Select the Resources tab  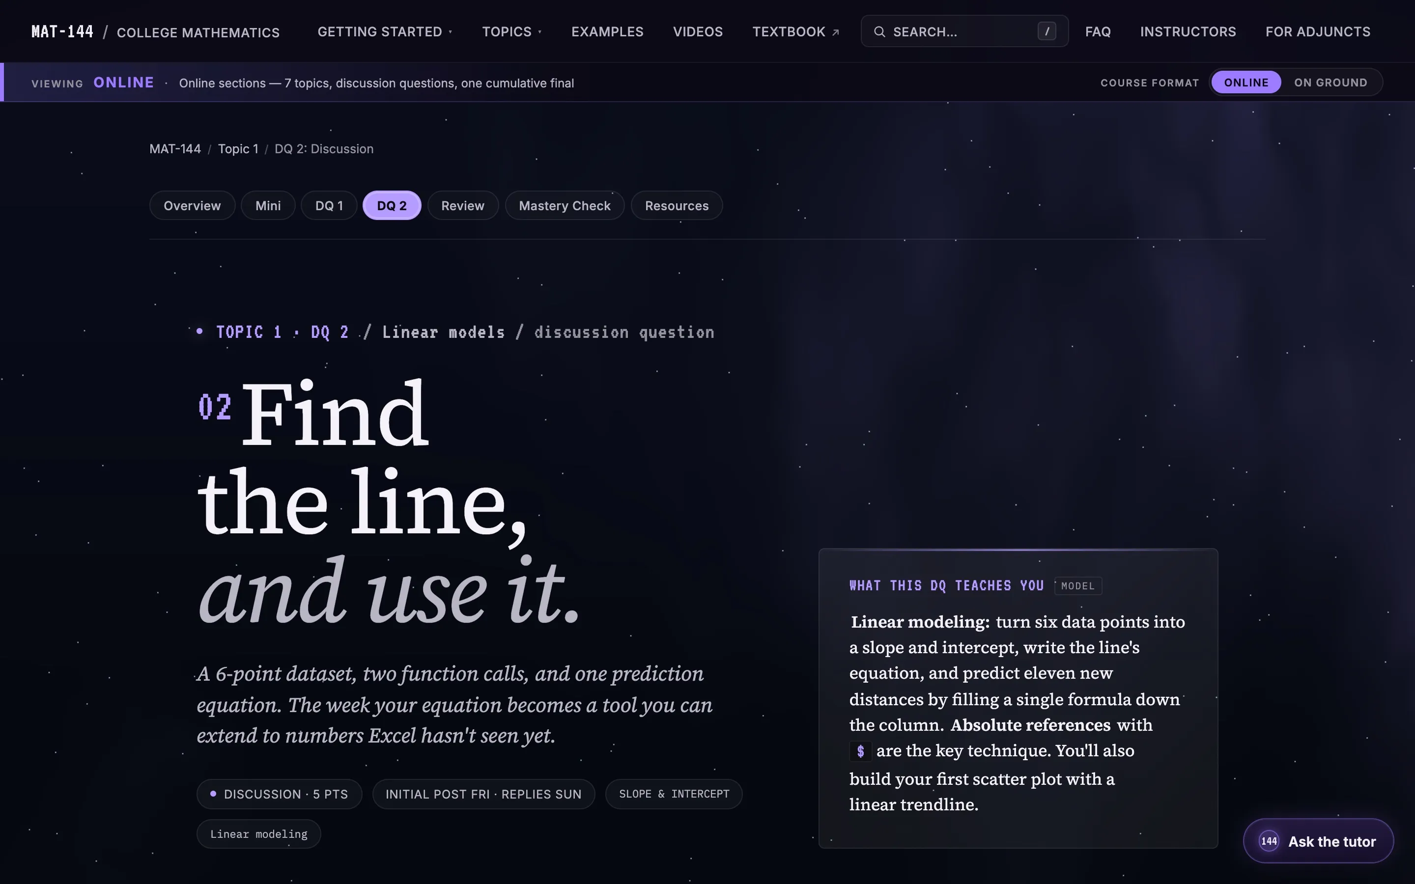point(677,206)
